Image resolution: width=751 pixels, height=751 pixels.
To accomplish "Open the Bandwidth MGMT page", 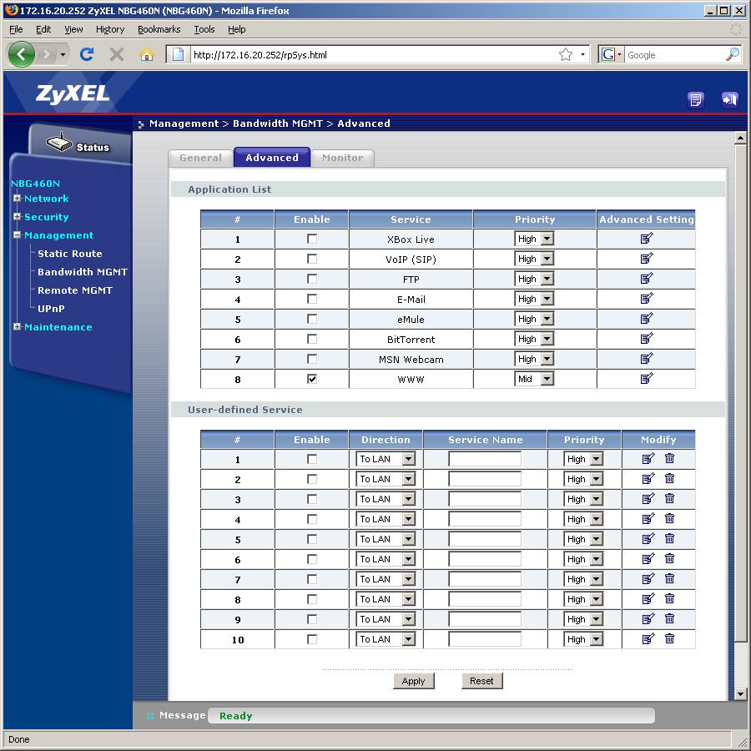I will [83, 271].
